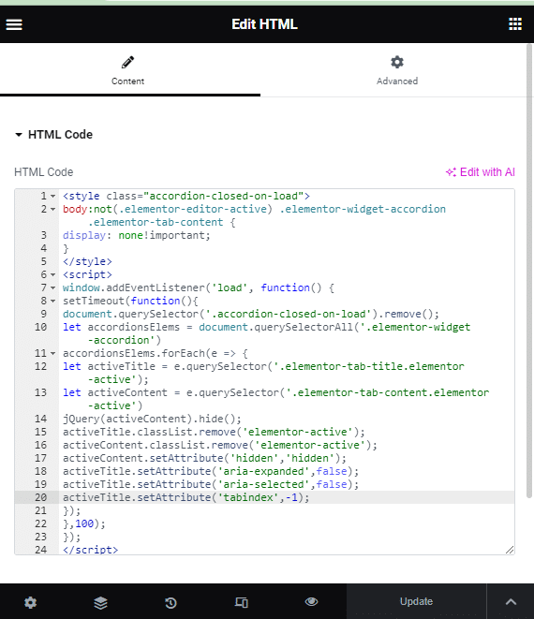
Task: Click line number 9 in the gutter
Action: coord(43,315)
